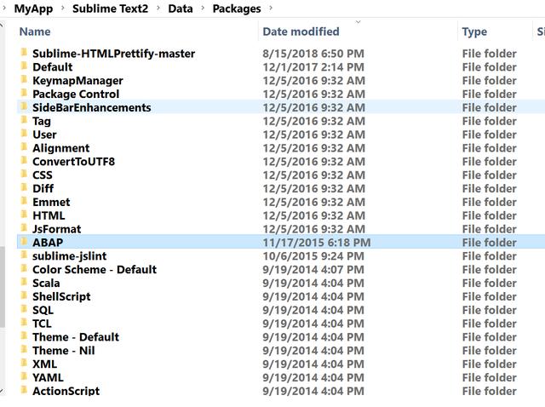Viewport: 545px width, 407px height.
Task: Click the folder icon beside User
Action: pos(24,134)
